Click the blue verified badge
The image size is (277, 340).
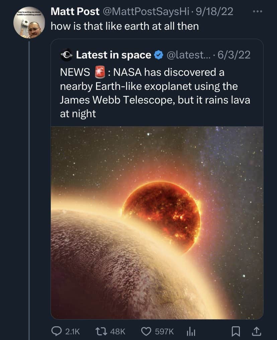(x=158, y=55)
